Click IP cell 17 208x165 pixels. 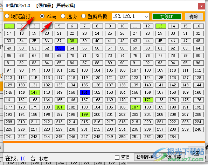pyautogui.click(x=9, y=33)
